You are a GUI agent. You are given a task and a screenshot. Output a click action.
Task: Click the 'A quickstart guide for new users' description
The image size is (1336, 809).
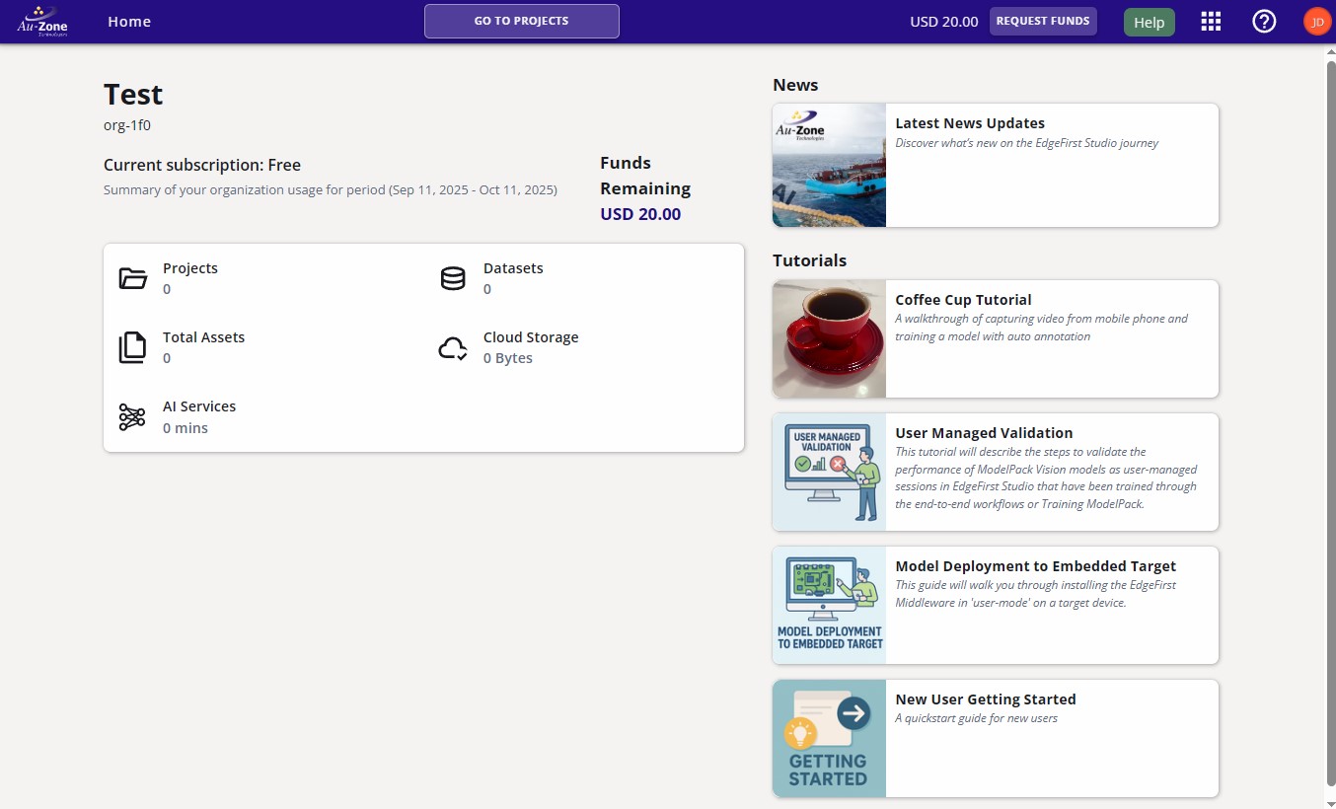coord(976,718)
